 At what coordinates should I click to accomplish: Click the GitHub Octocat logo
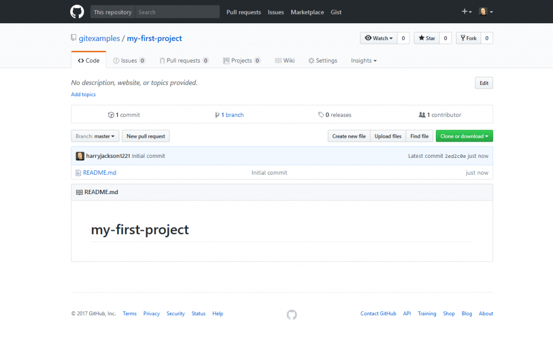click(77, 11)
